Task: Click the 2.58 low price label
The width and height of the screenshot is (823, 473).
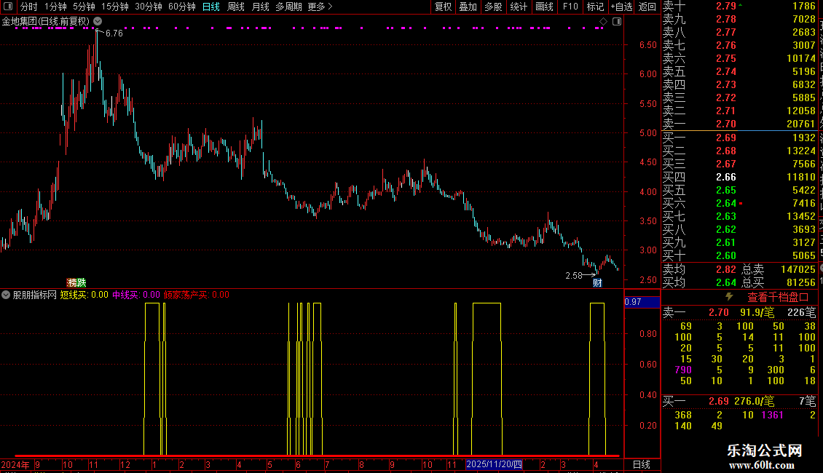Action: [574, 275]
